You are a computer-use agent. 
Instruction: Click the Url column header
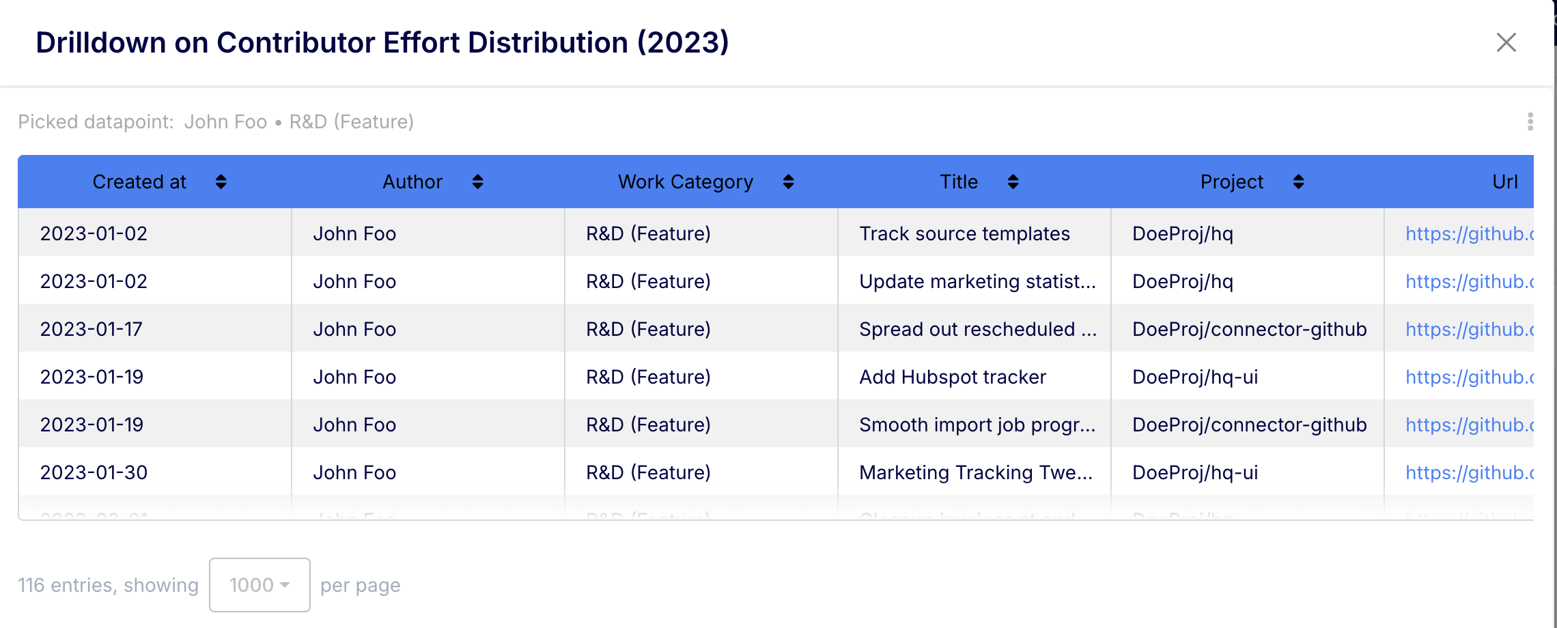[x=1504, y=182]
